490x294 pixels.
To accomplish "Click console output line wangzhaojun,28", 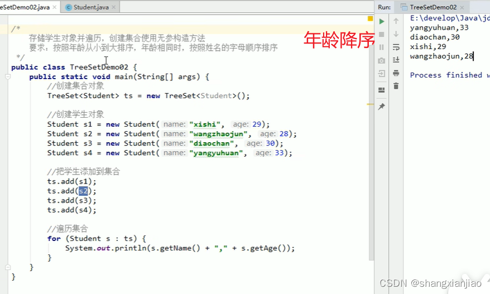I will [x=441, y=56].
